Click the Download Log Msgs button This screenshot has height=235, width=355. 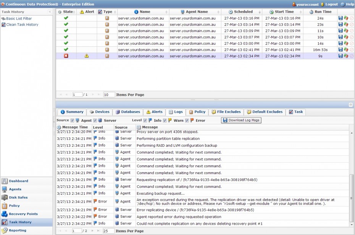coord(241,120)
